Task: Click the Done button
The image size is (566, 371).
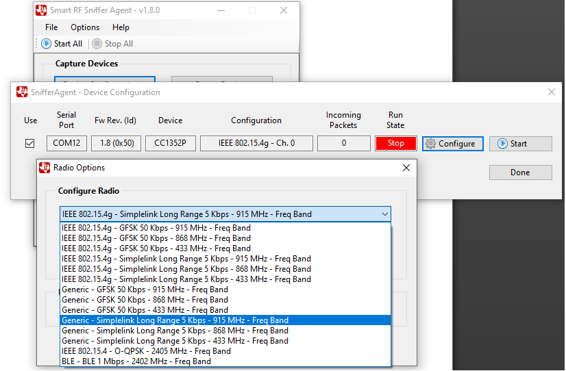Action: 521,172
